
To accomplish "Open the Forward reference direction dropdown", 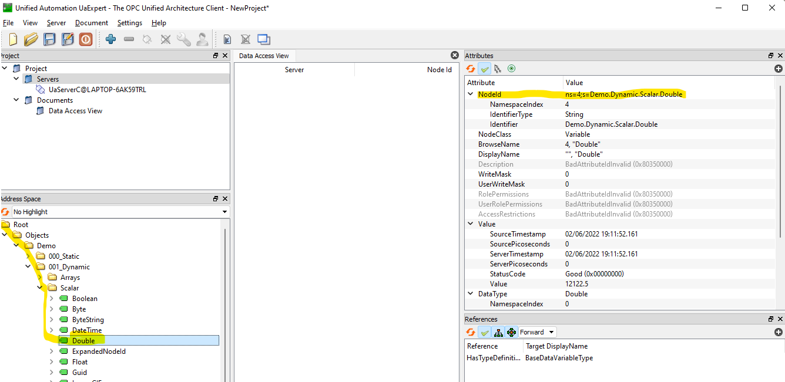I will 537,332.
